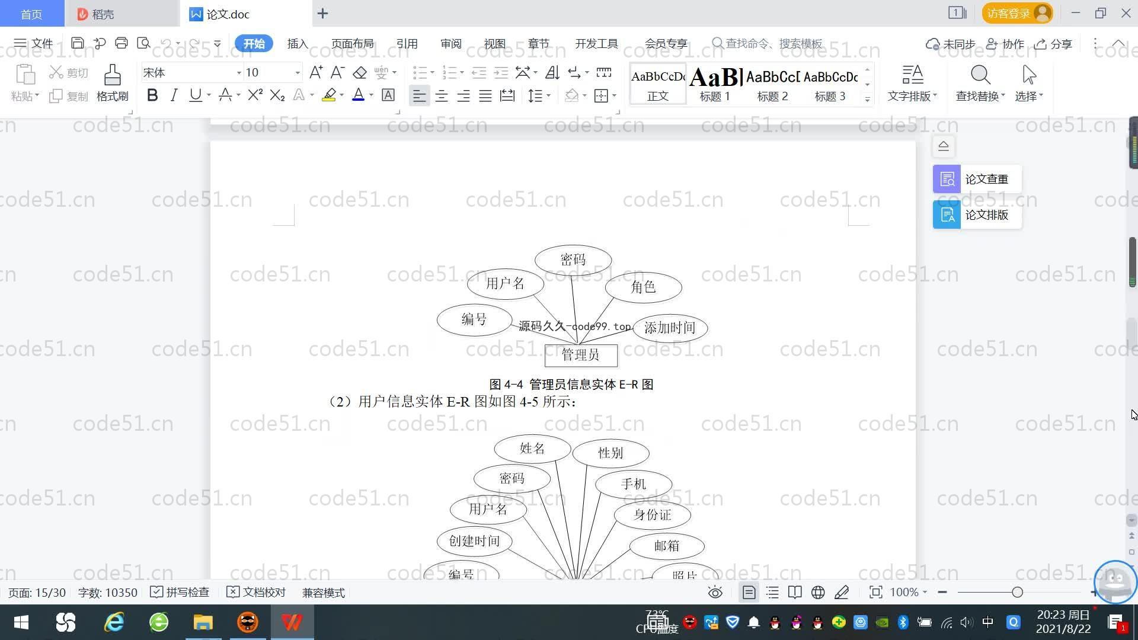Screen dimensions: 1138x640
Task: Switch to the 插入 Insert tab
Action: coord(298,43)
